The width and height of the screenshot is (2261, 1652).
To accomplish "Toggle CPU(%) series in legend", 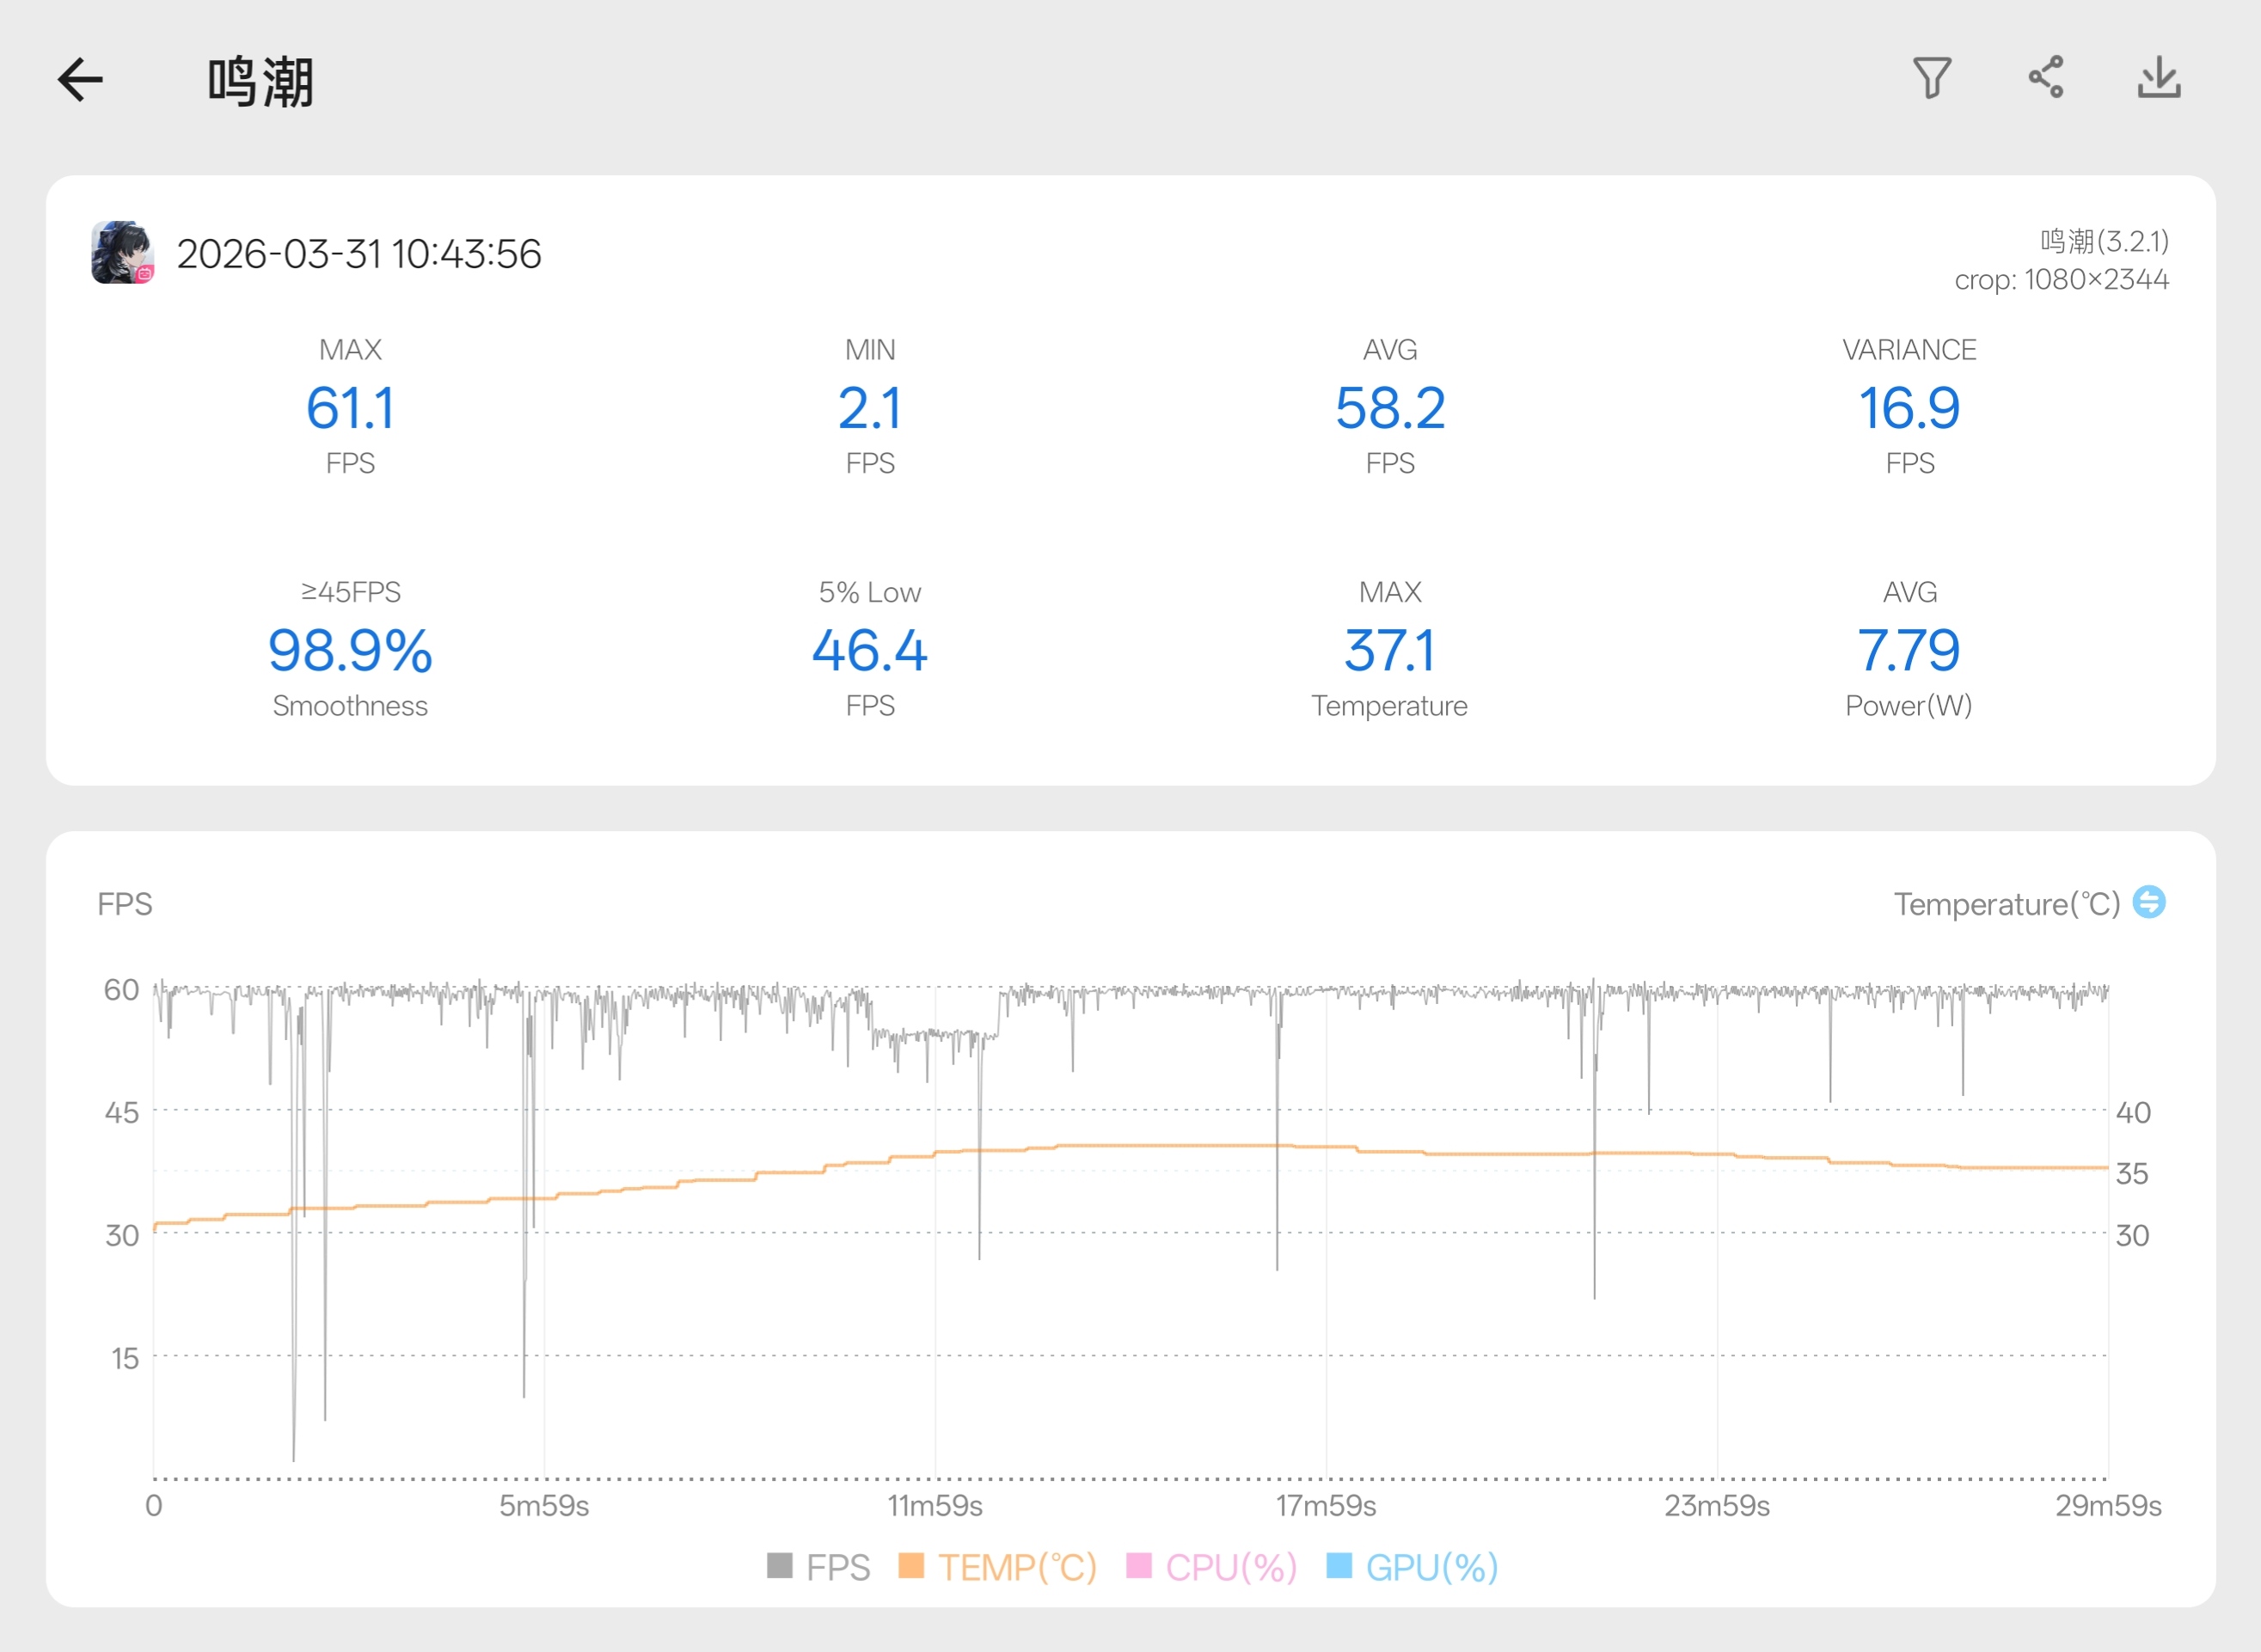I will (x=1230, y=1567).
